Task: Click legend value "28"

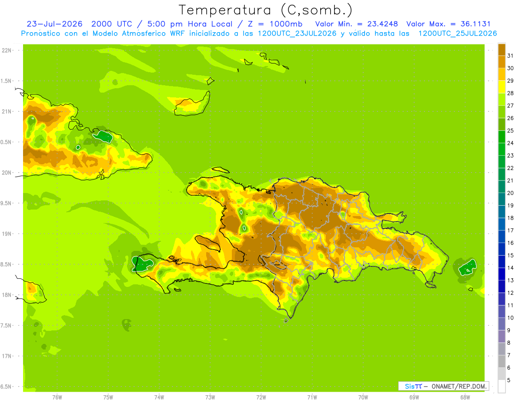Action: click(510, 93)
